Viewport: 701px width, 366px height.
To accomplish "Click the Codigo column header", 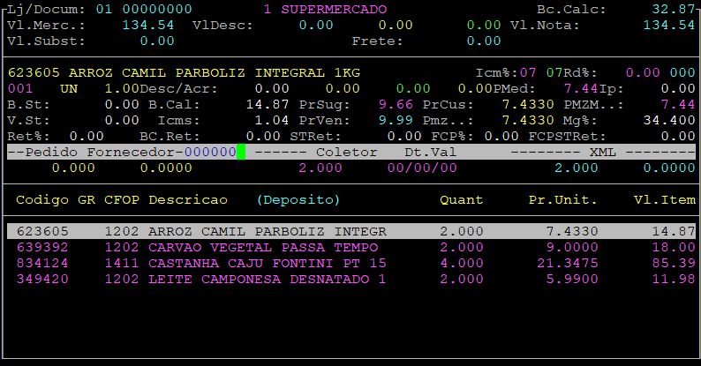I will 42,200.
